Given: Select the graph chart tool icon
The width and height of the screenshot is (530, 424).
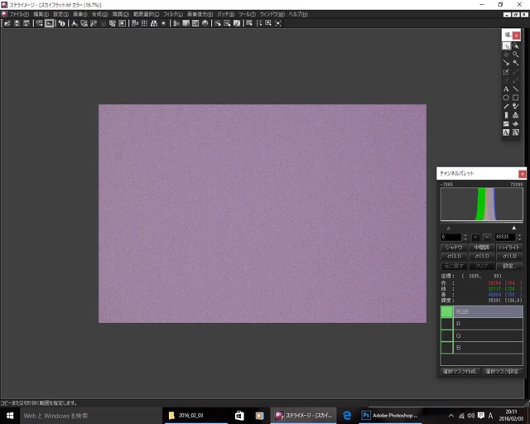Looking at the screenshot, I should click(506, 124).
